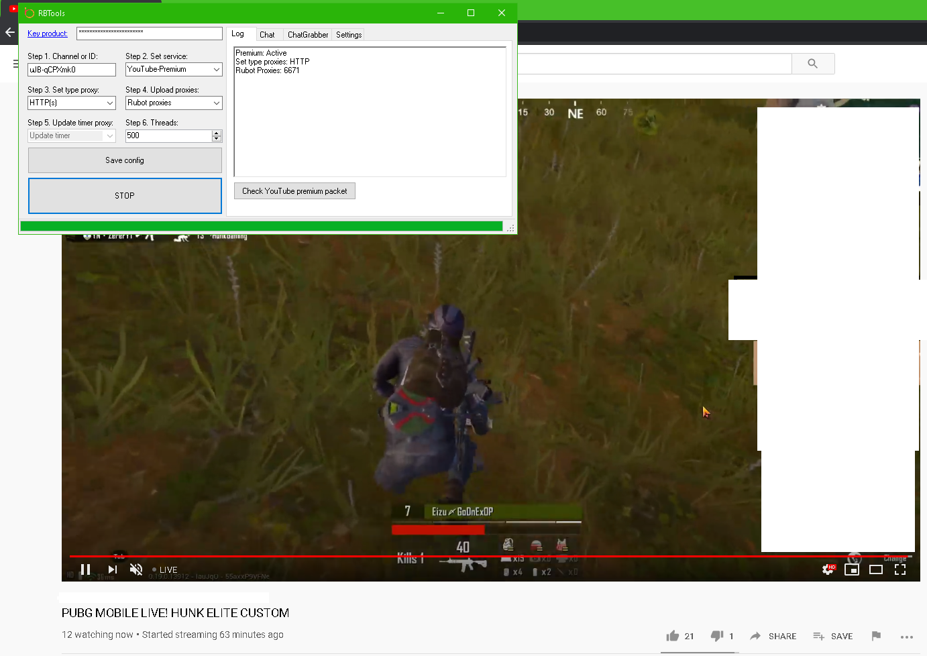This screenshot has width=927, height=656.
Task: Click the YouTube search button
Action: click(x=813, y=64)
